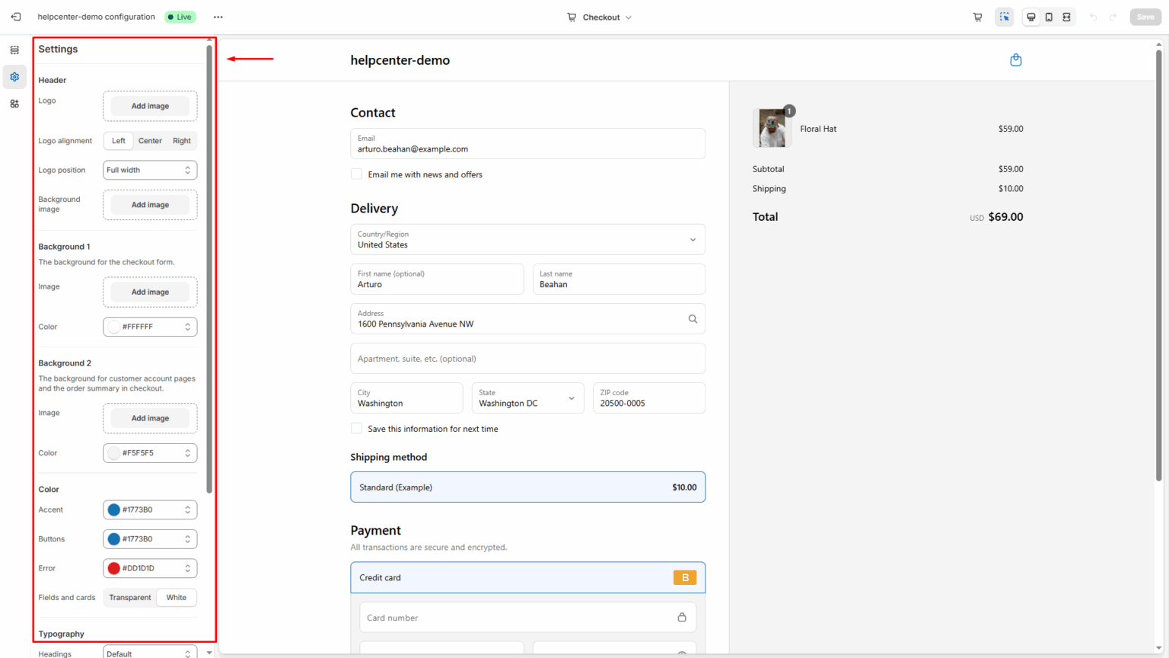1169x658 pixels.
Task: Click Add image for the Logo
Action: click(x=149, y=106)
